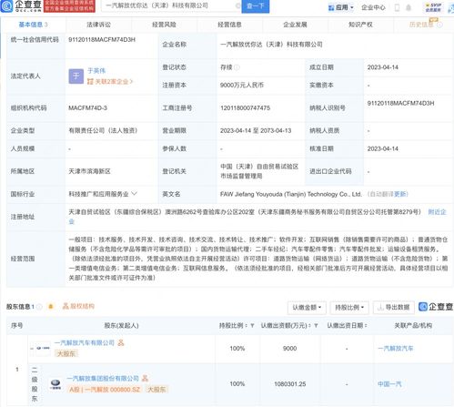The height and width of the screenshot is (407, 454).
Task: Open the 认缴金额 dropdown filter
Action: coord(307,308)
